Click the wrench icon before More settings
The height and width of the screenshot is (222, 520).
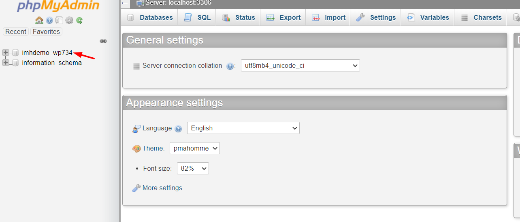click(136, 188)
